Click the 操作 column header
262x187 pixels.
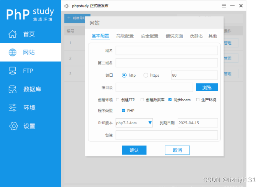click(x=227, y=31)
